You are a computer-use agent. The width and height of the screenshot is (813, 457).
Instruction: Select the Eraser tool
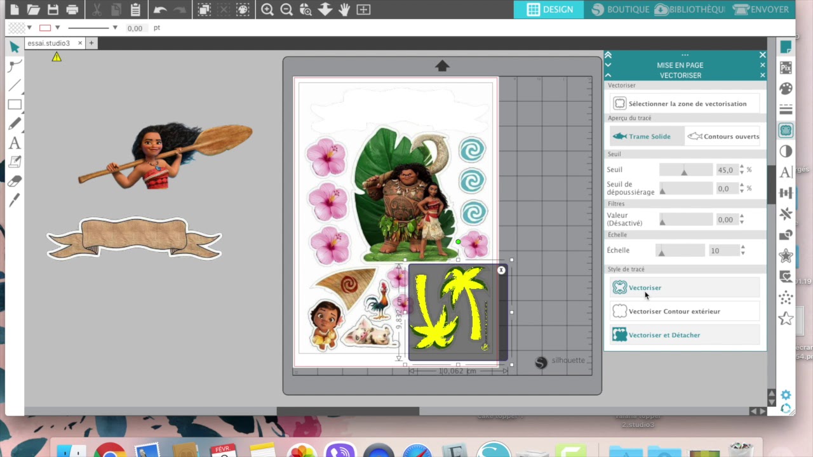pyautogui.click(x=15, y=181)
